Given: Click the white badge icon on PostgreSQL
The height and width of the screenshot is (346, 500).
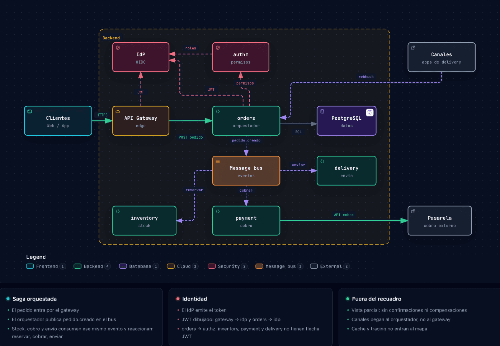Looking at the screenshot, I should point(369,112).
